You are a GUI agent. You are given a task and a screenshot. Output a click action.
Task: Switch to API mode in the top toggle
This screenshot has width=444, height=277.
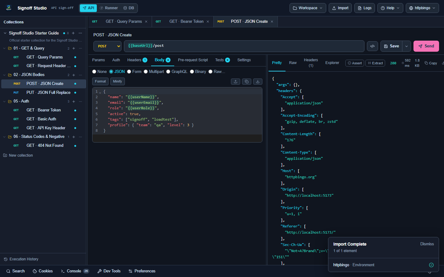88,8
